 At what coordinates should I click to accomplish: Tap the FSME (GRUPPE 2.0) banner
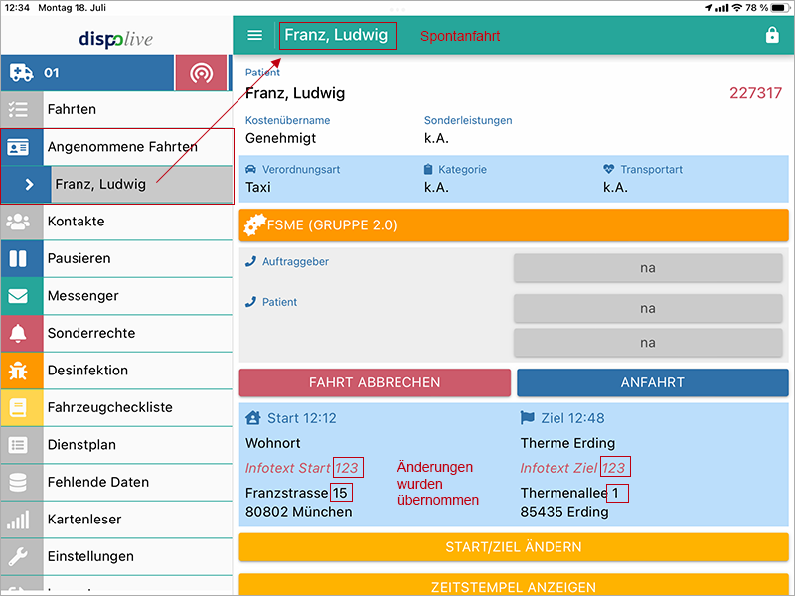514,225
